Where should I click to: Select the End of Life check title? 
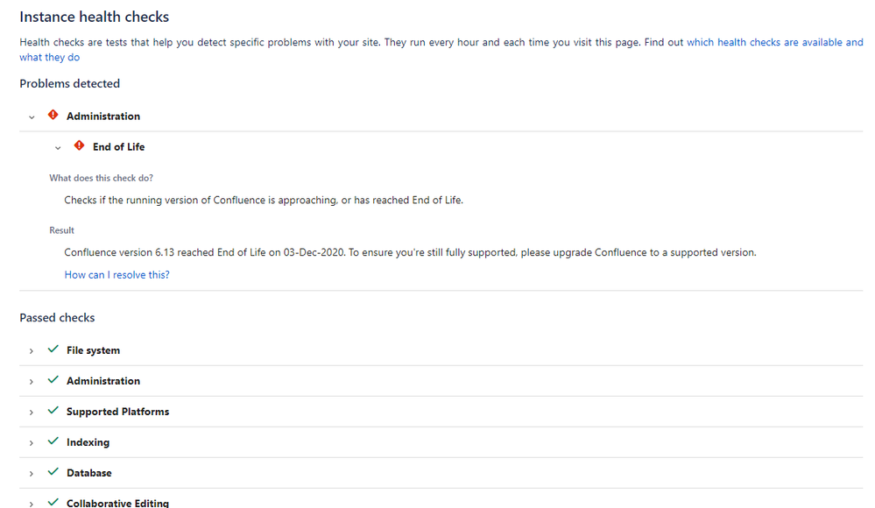[x=119, y=147]
